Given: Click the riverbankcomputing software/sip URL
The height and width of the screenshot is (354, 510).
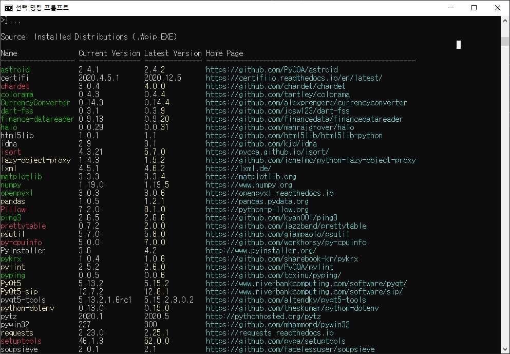Looking at the screenshot, I should 305,291.
